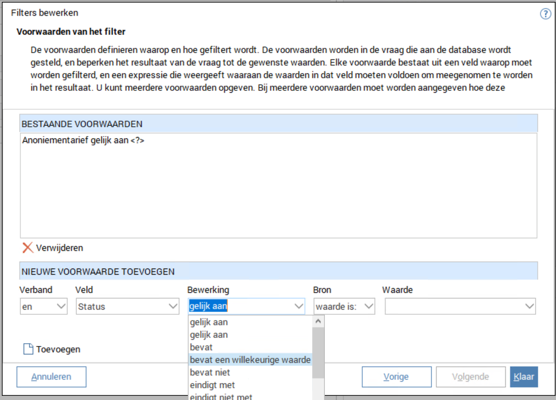This screenshot has width=556, height=400.
Task: Select 'bevat' from the Bewerking list
Action: pyautogui.click(x=201, y=347)
